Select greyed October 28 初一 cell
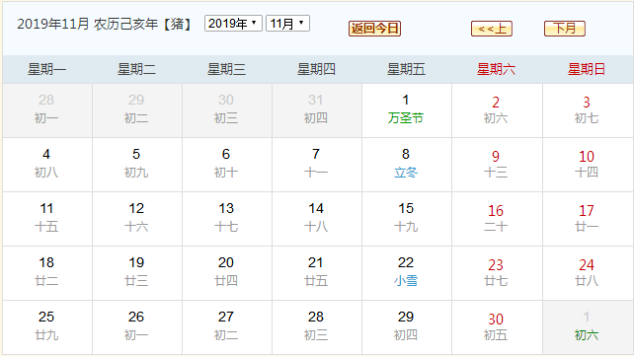The image size is (634, 356). pyautogui.click(x=46, y=110)
